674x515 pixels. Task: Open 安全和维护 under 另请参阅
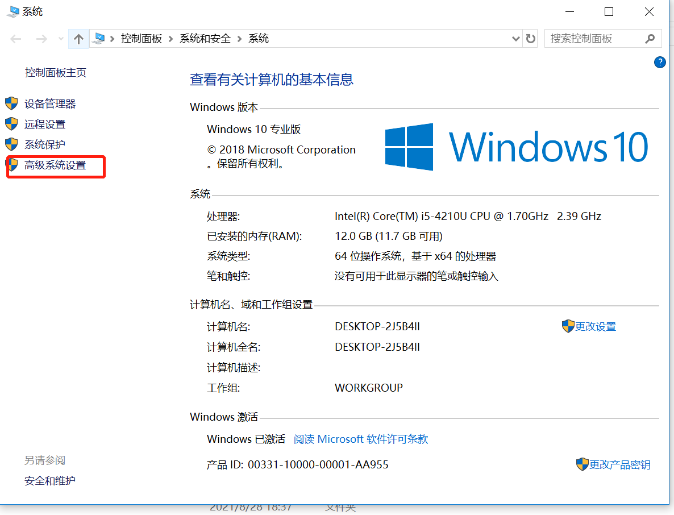50,480
